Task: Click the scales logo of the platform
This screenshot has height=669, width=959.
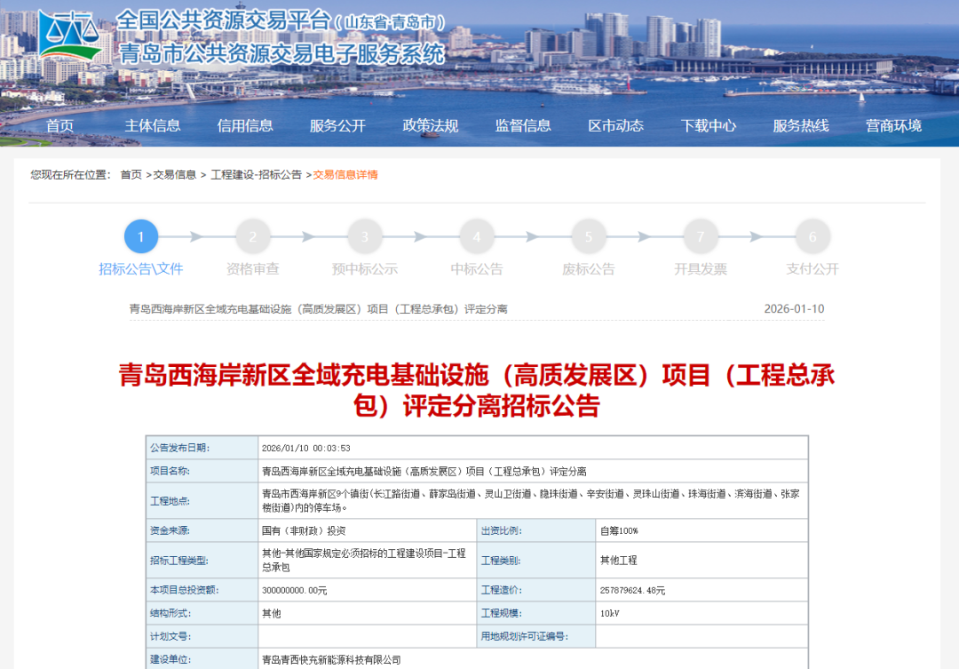Action: coord(68,36)
